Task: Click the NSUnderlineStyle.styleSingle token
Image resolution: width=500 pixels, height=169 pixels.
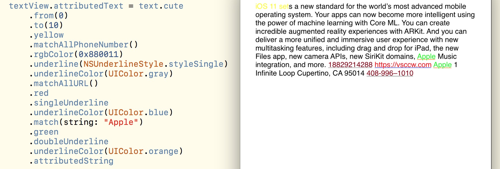Action: (154, 64)
